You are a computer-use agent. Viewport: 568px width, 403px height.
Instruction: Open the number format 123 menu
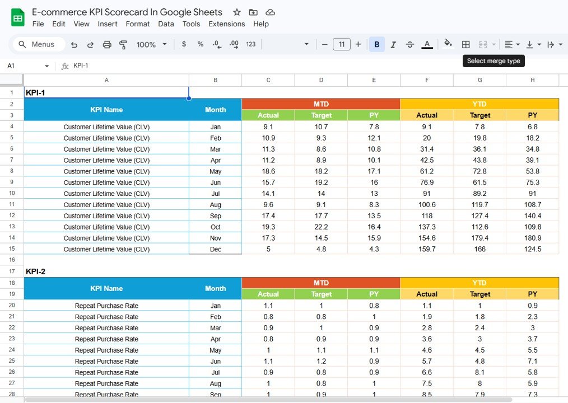250,44
